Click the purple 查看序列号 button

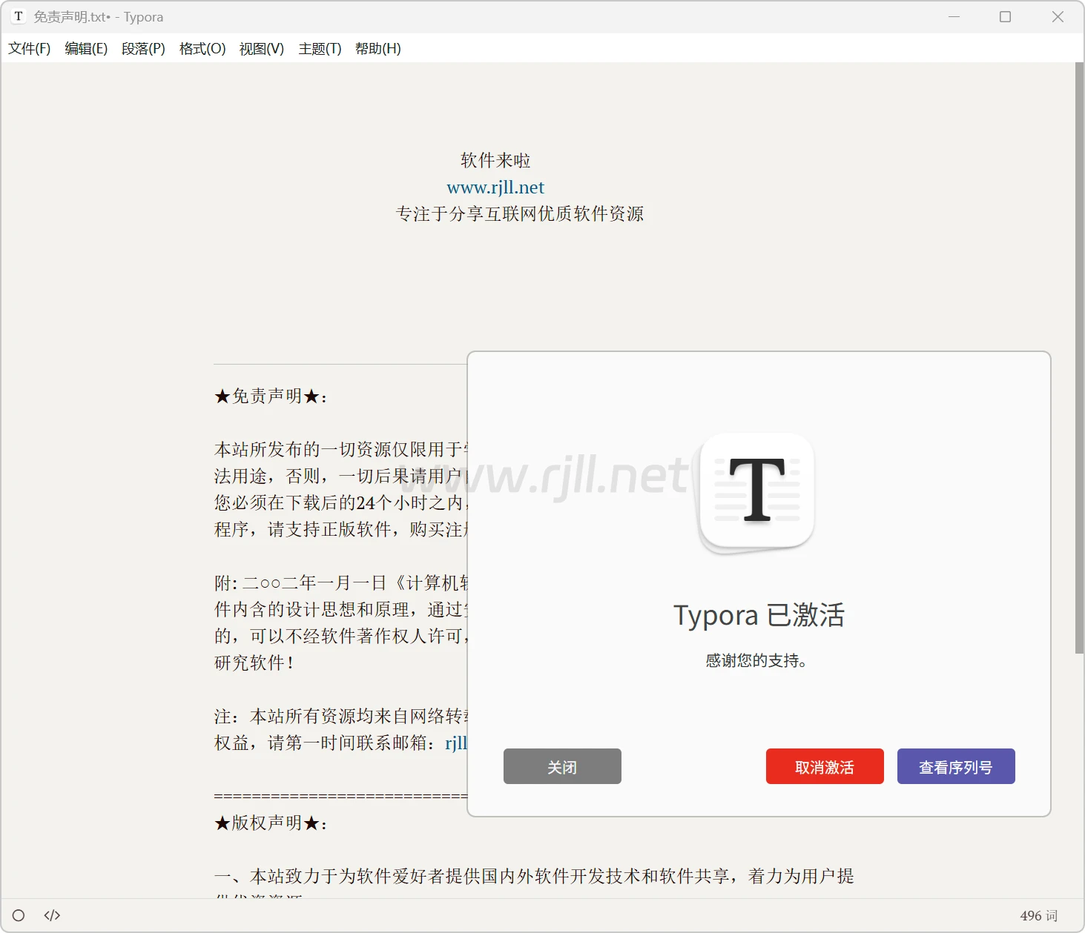955,766
